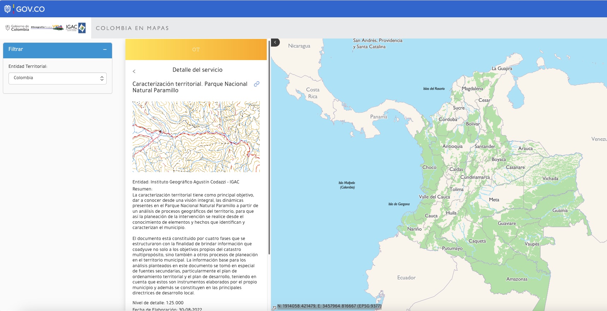Click the Amazonas label on the map
The image size is (607, 311).
(x=517, y=279)
